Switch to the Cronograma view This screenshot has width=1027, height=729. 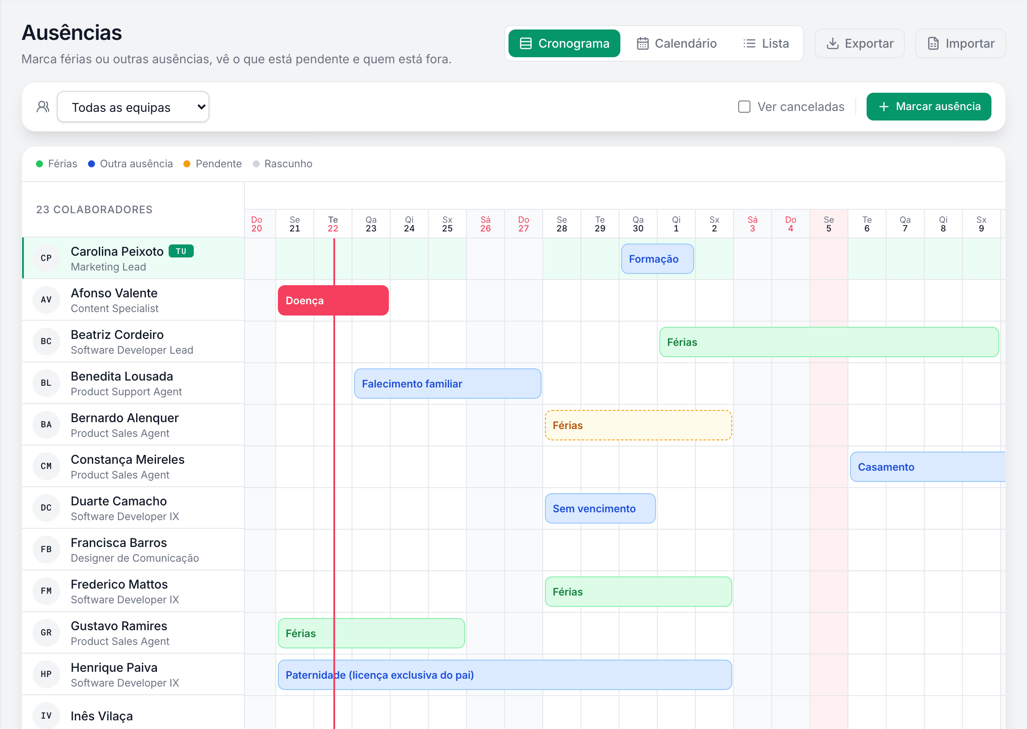564,43
